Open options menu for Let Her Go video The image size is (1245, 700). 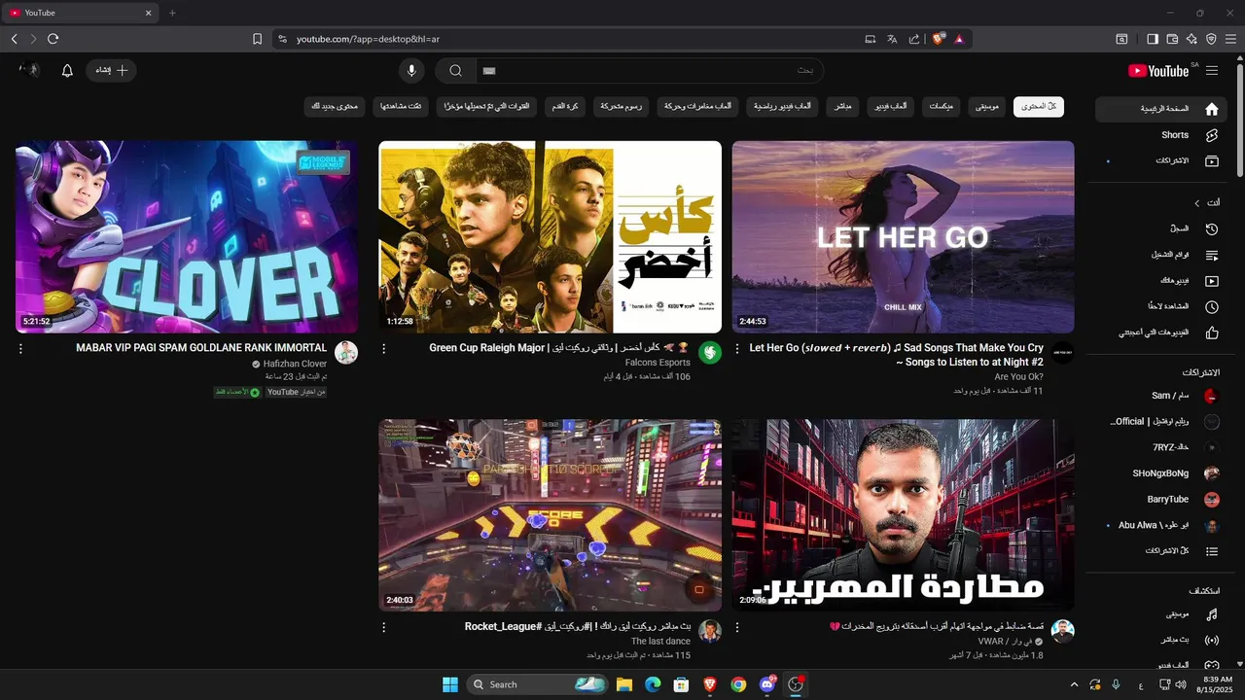[736, 348]
